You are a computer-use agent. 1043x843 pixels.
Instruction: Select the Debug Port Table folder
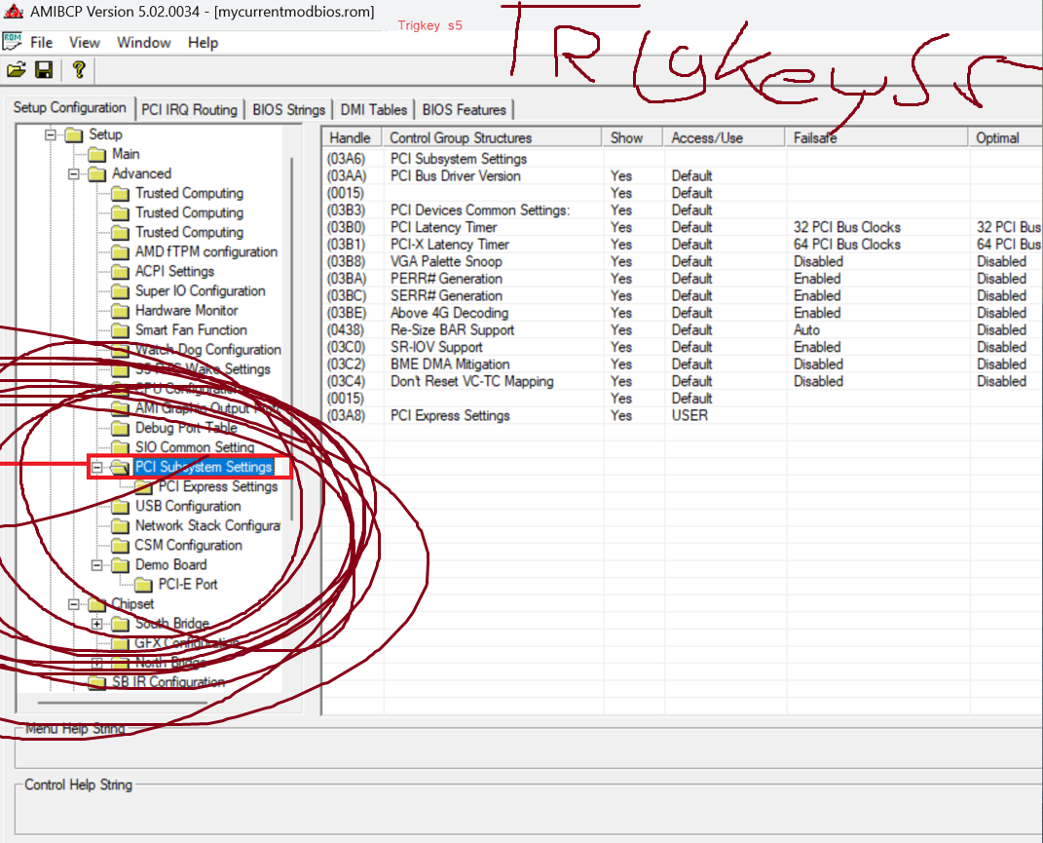tap(174, 428)
